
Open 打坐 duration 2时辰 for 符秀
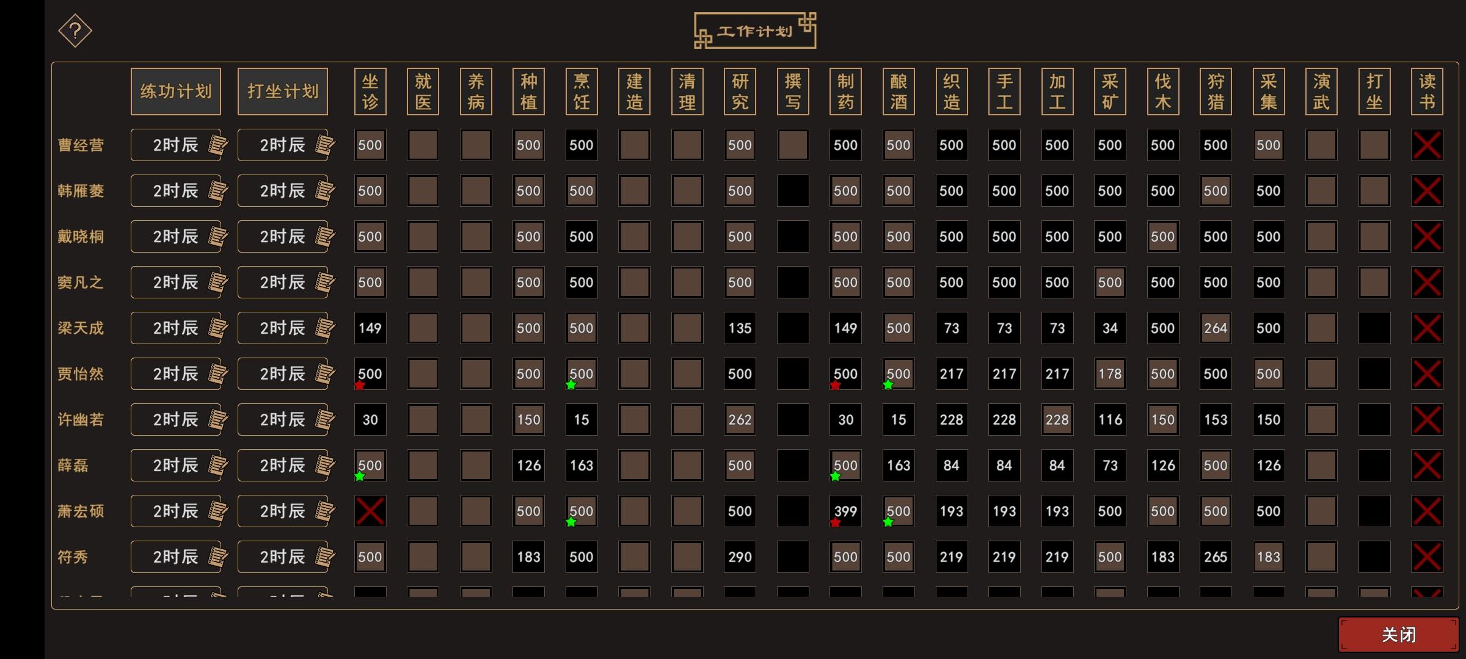pos(283,557)
